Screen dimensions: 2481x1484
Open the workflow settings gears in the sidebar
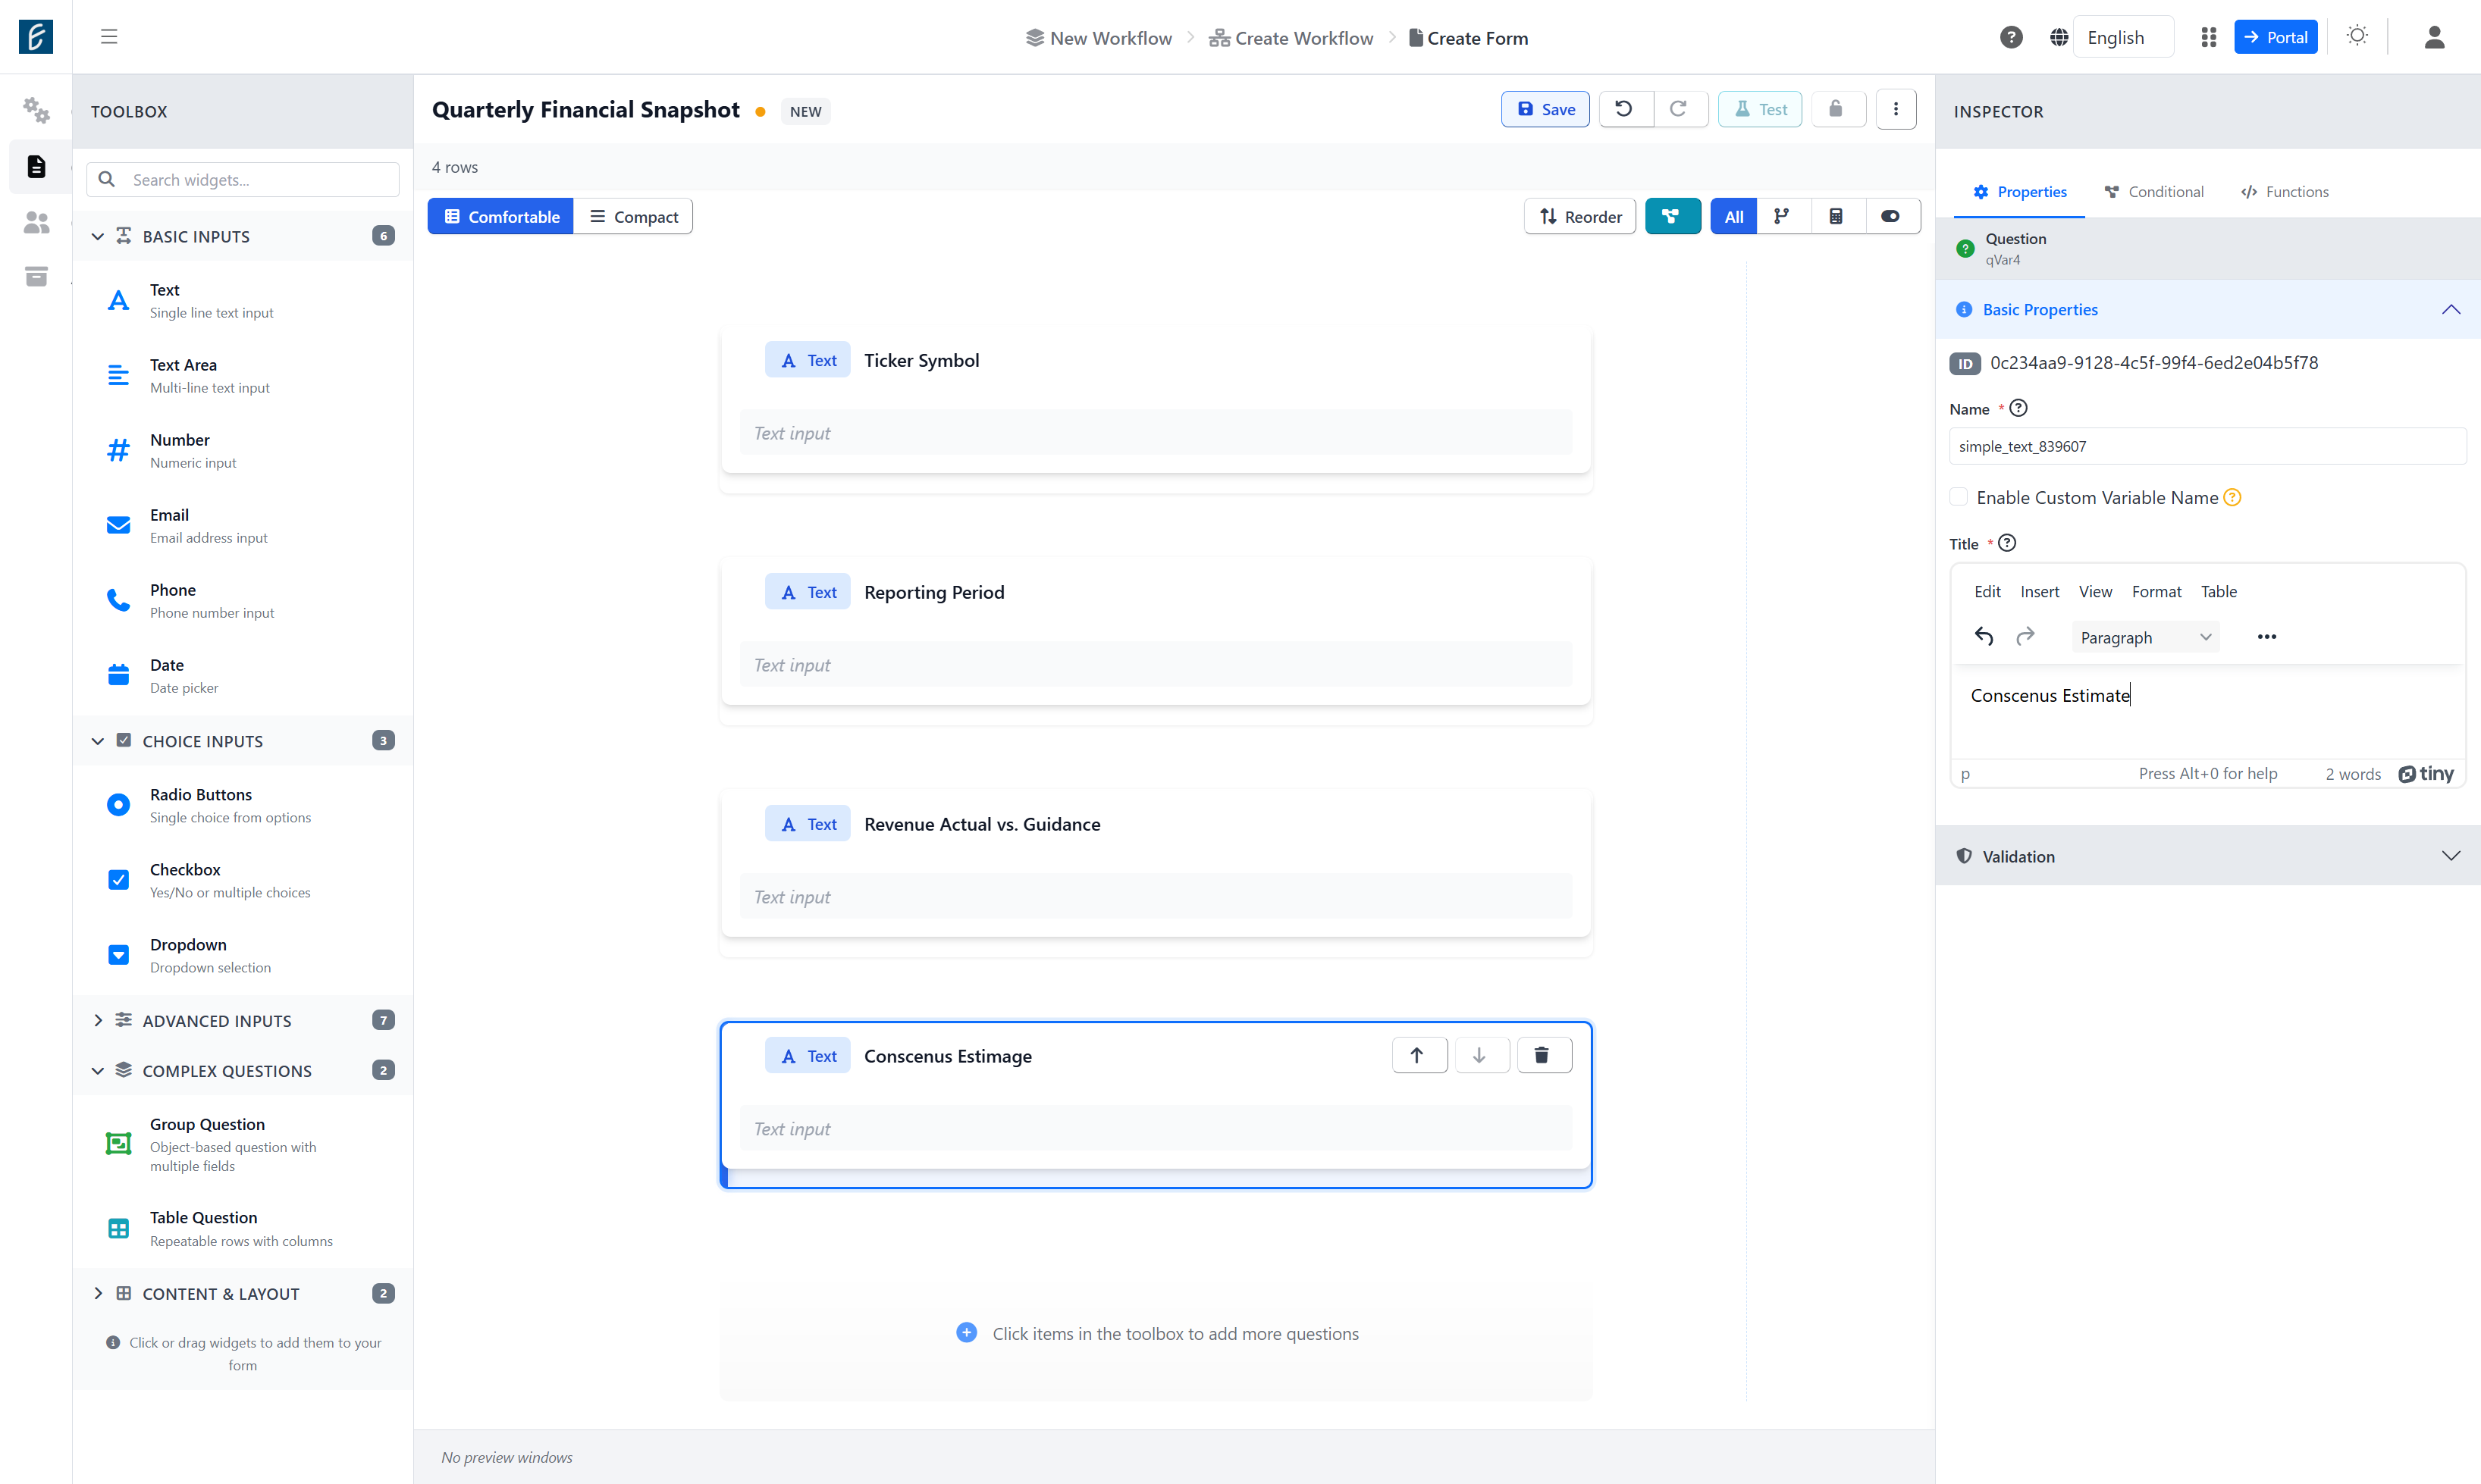point(36,110)
